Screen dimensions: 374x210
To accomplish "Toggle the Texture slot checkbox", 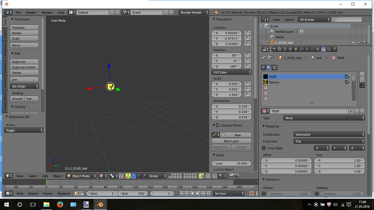I will click(347, 82).
